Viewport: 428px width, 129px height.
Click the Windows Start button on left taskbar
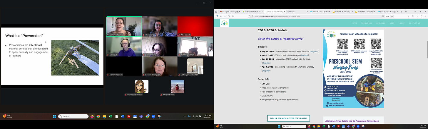[x=54, y=116]
